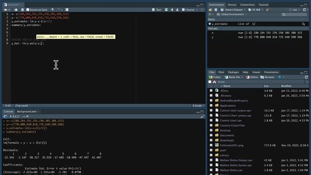The width and height of the screenshot is (311, 175).
Task: Open Script type selector in editor status bar
Action: pos(198,106)
